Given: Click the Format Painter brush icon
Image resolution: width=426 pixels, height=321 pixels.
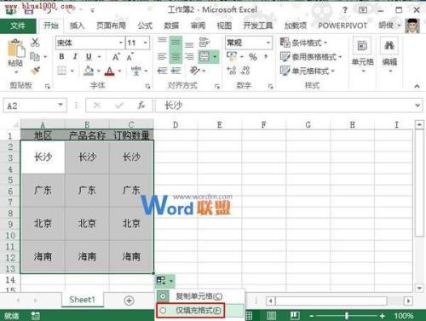Looking at the screenshot, I should coord(35,71).
